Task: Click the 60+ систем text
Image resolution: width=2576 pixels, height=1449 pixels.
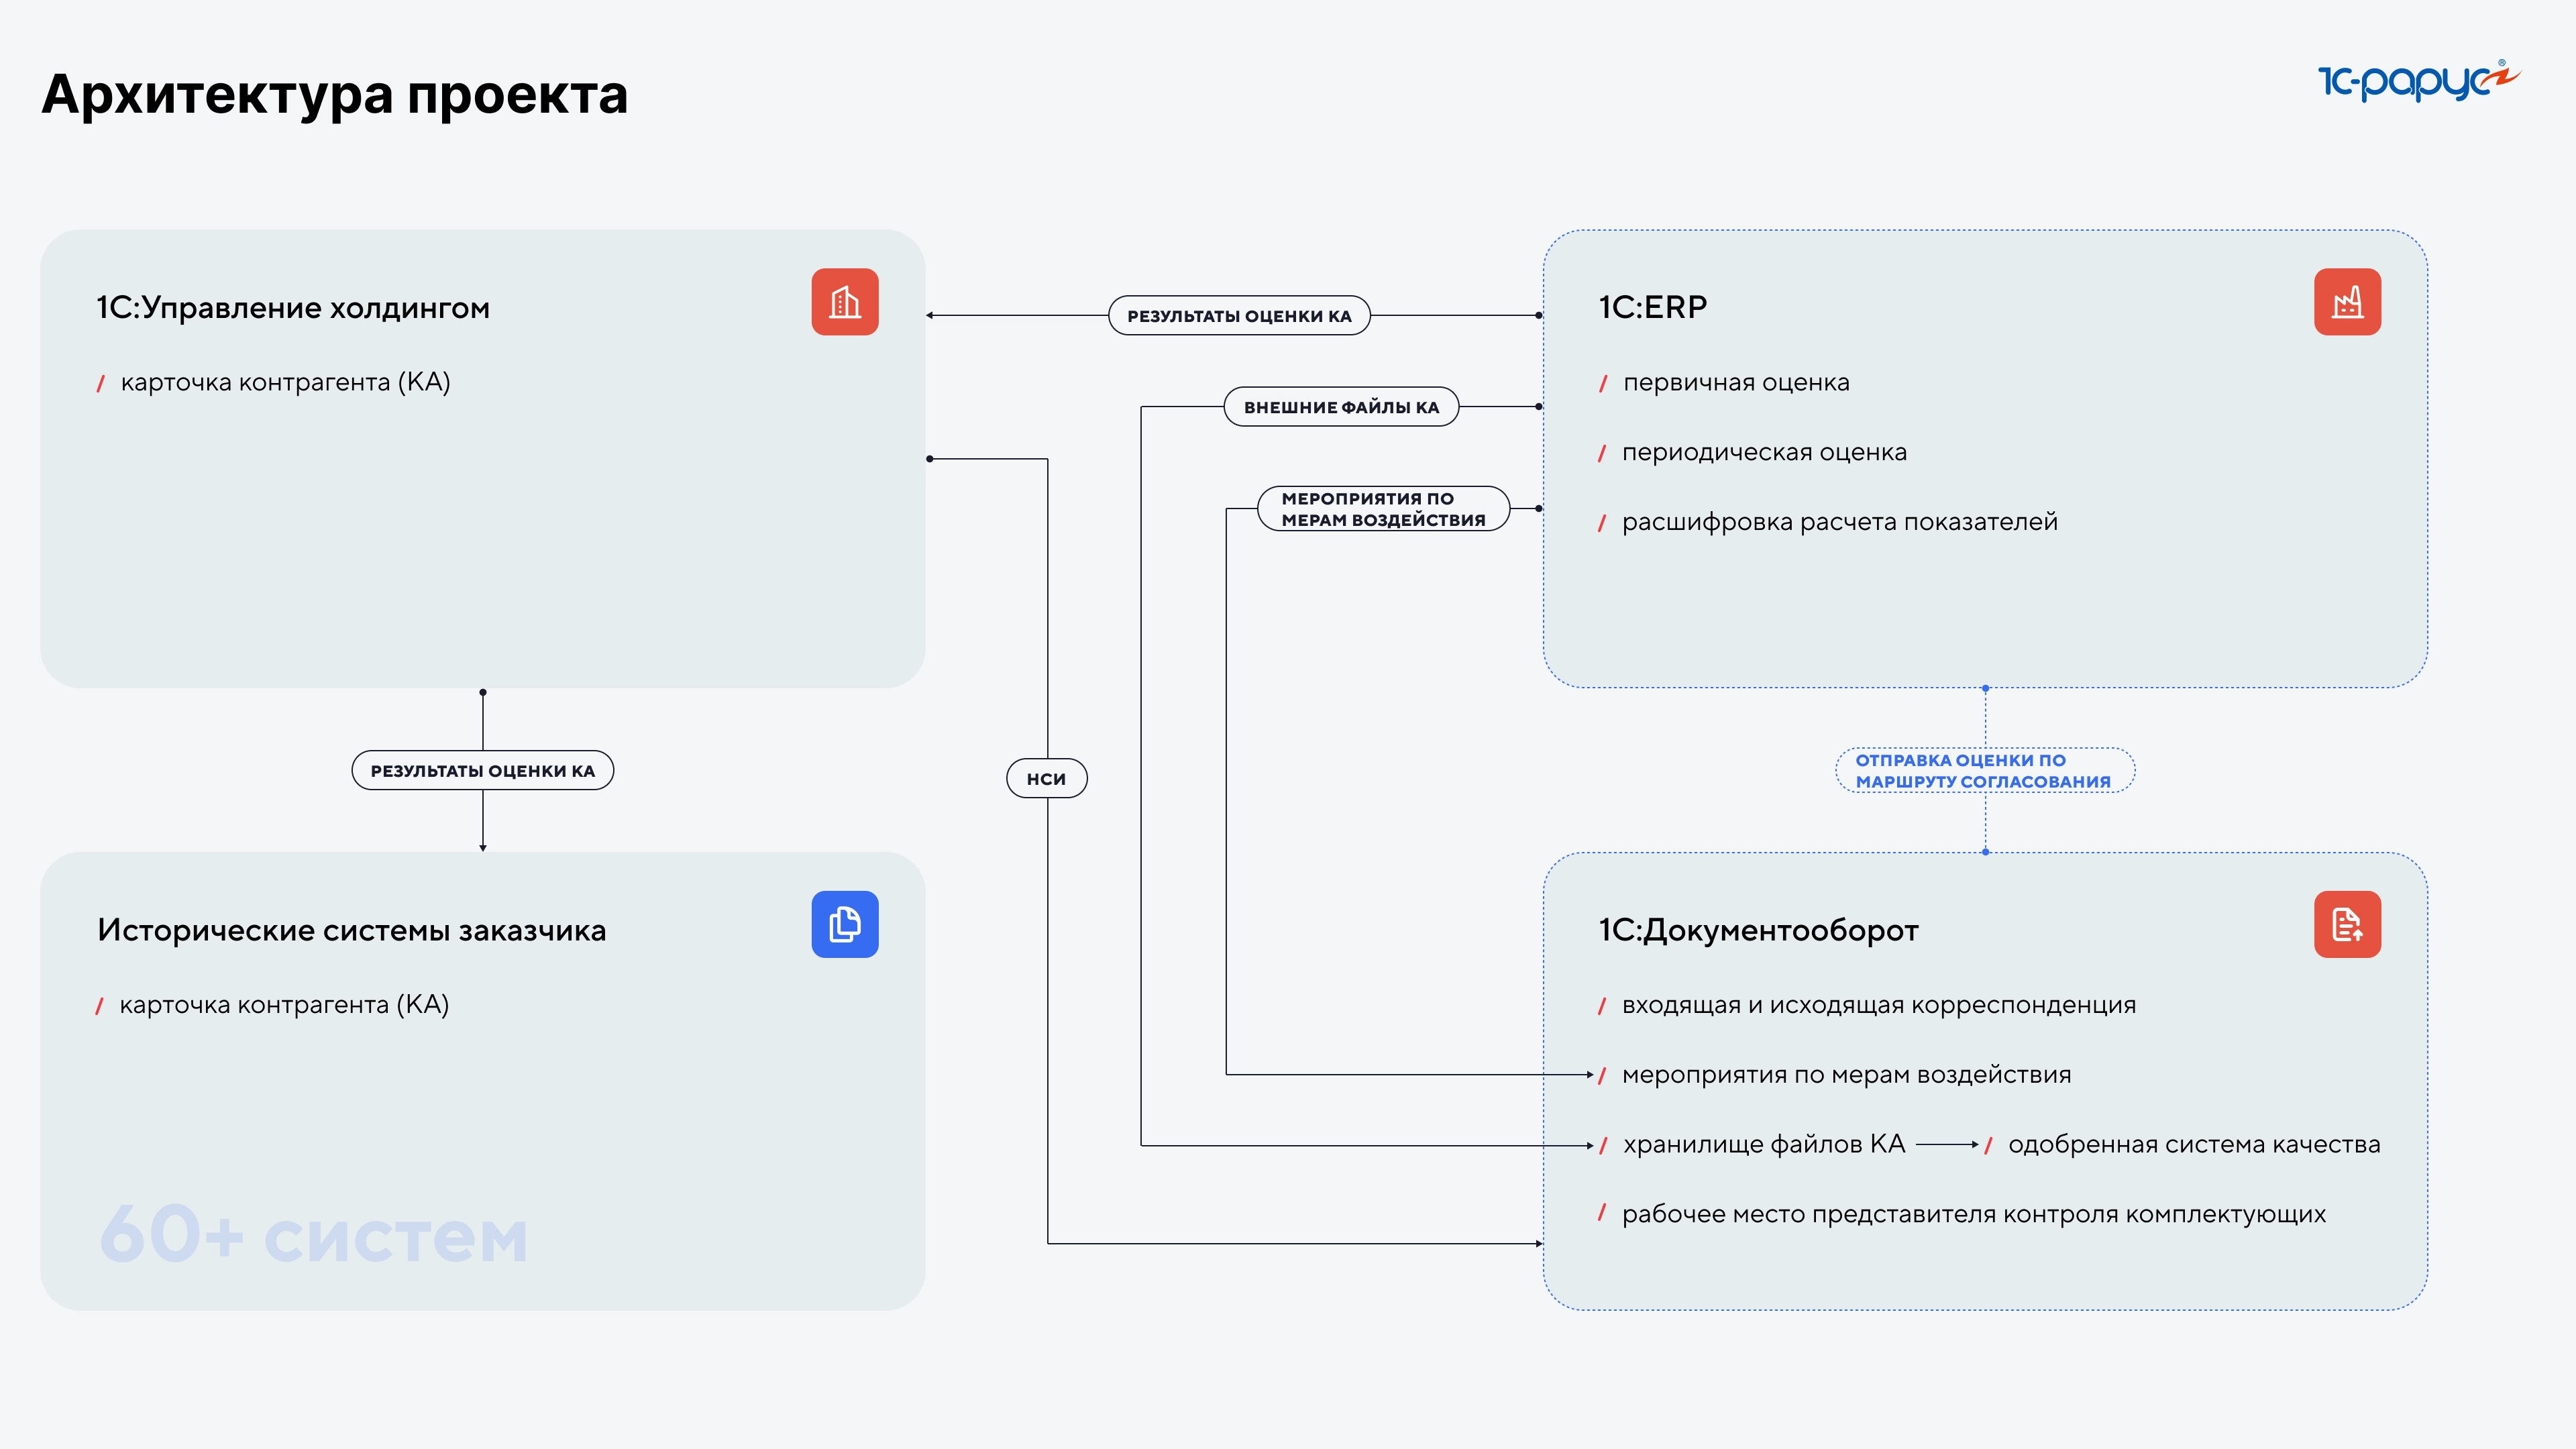Action: (313, 1234)
